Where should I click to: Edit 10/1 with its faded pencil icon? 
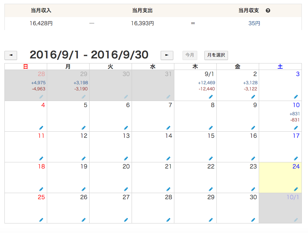click(x=296, y=220)
